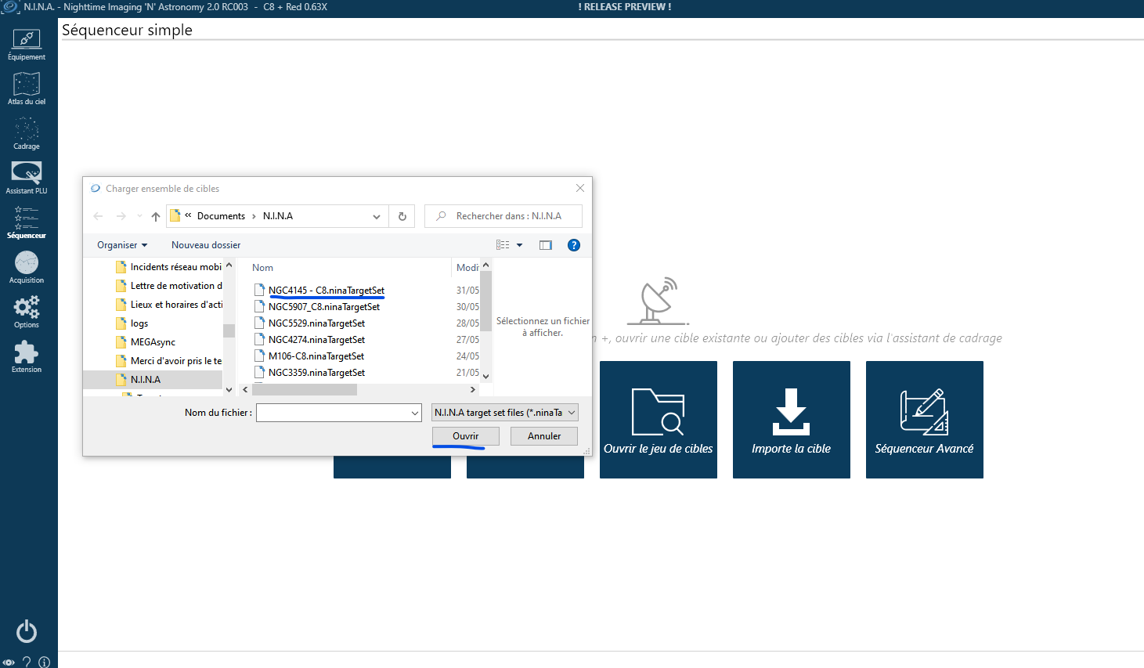Click the search box Rechercher dans N.I.N.A
Viewport: 1144px width, 668px height.
[x=503, y=216]
